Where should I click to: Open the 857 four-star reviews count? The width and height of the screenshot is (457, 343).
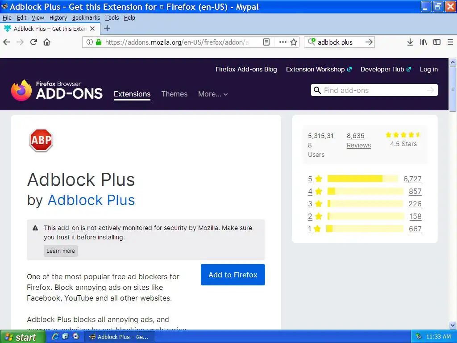[x=415, y=191]
